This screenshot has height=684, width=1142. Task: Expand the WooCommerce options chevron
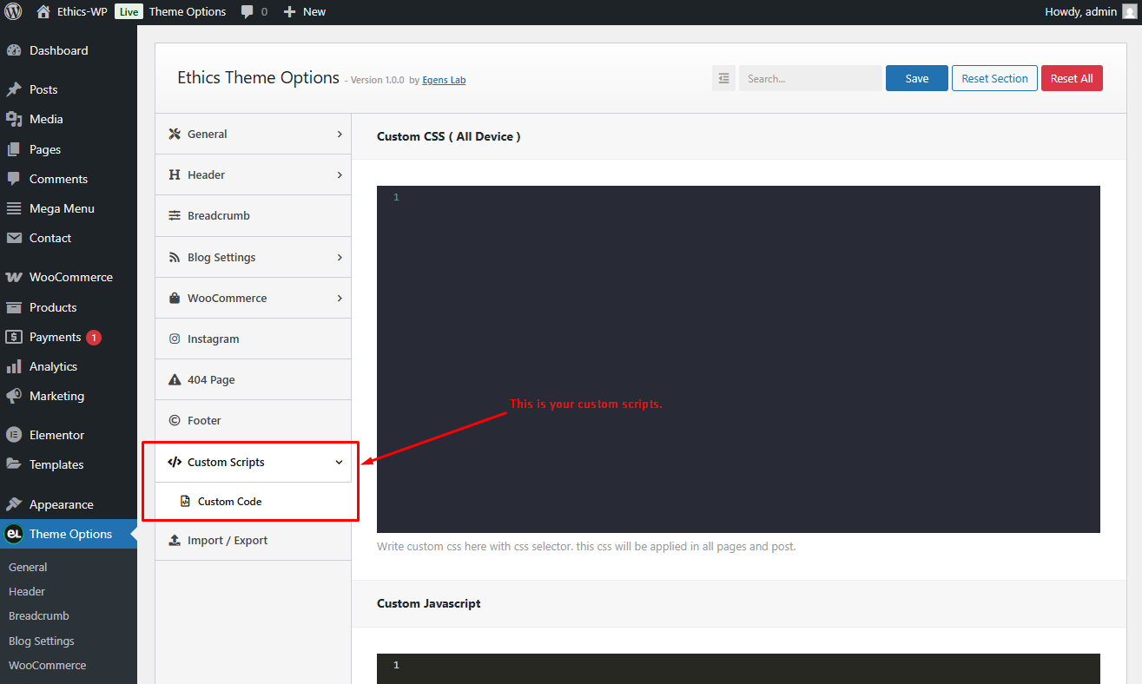point(340,298)
